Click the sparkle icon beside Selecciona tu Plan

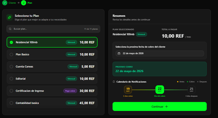[x=9, y=17]
